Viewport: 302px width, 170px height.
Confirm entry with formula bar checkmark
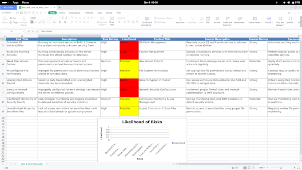(x=33, y=31)
